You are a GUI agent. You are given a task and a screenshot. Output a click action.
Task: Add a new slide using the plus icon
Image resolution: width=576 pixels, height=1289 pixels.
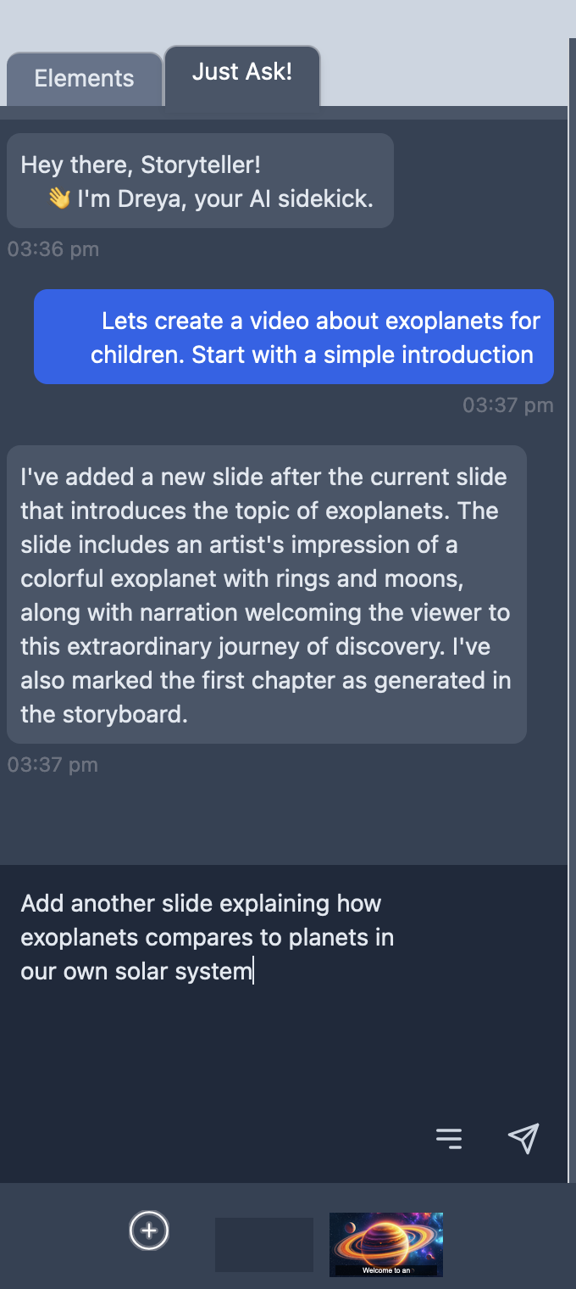point(148,1231)
